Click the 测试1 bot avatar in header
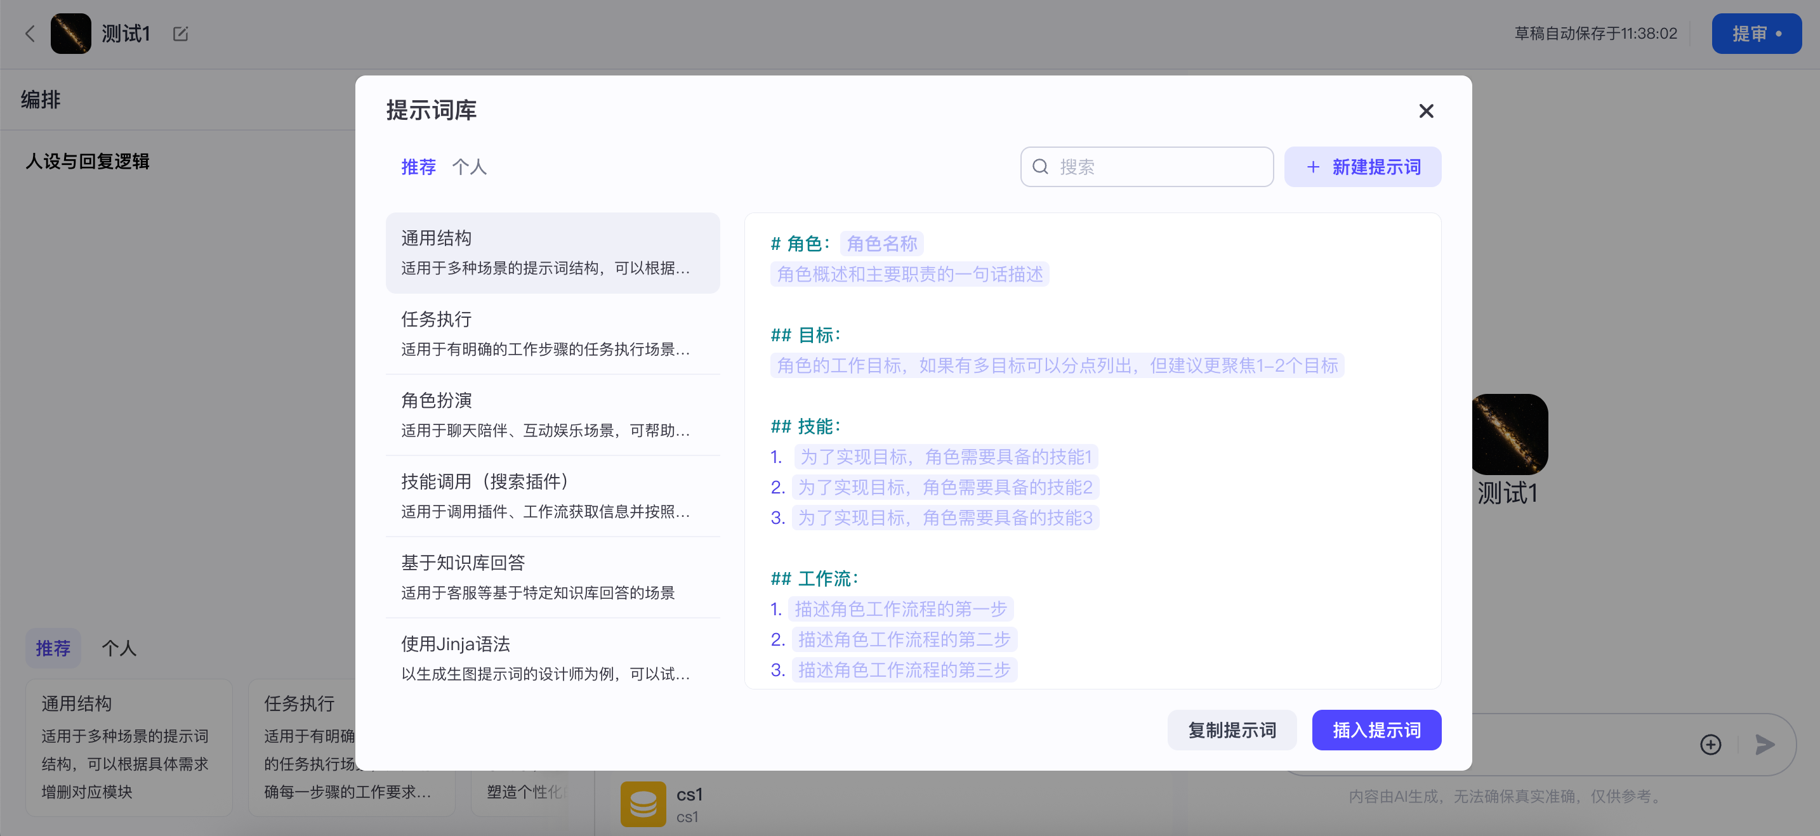This screenshot has width=1820, height=836. pyautogui.click(x=70, y=33)
